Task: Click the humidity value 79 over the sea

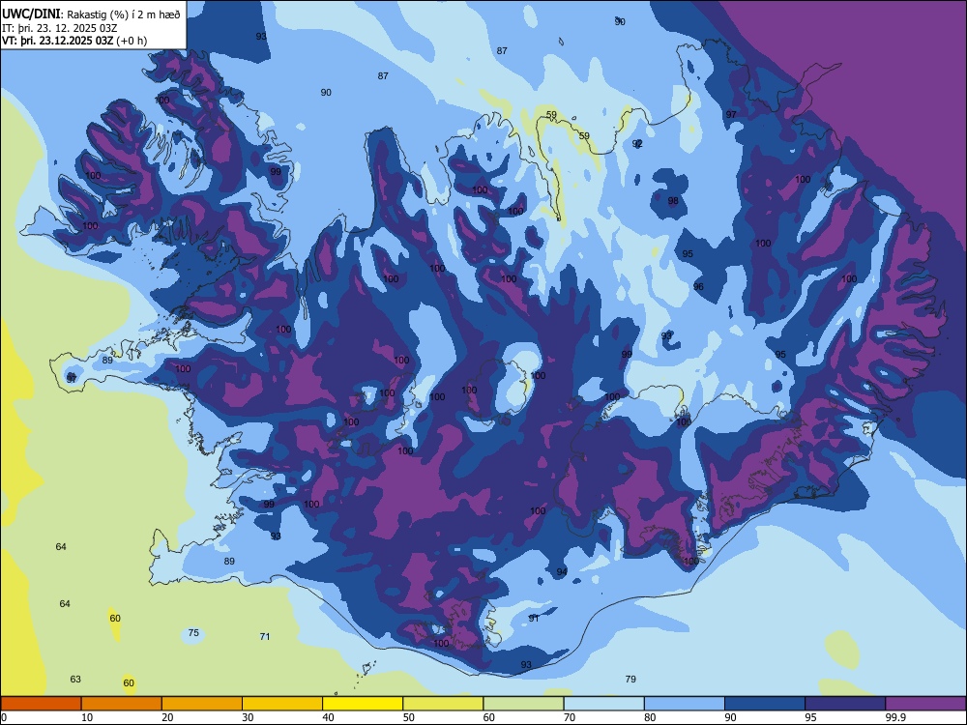Action: 630,679
